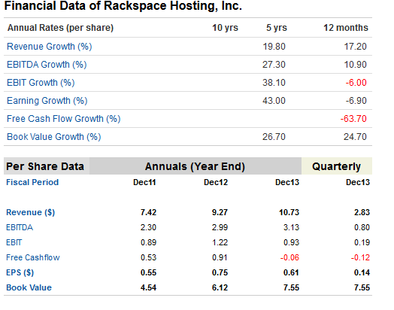Select the 26.70 book value growth
This screenshot has width=394, height=310.
(x=274, y=137)
